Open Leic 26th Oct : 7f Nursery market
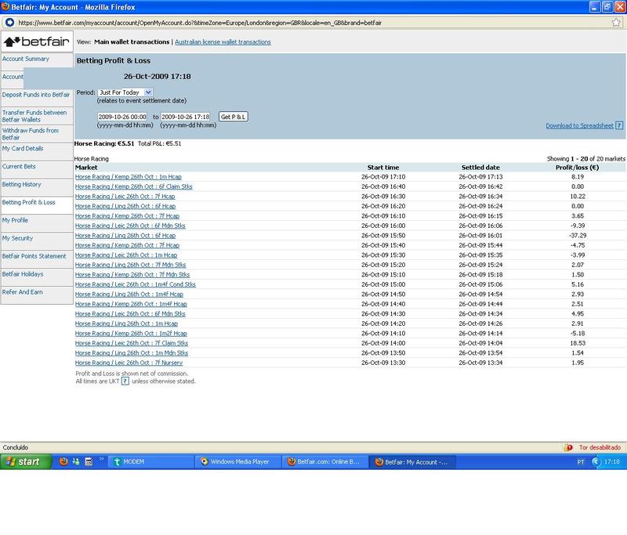The height and width of the screenshot is (535, 627). pyautogui.click(x=129, y=363)
